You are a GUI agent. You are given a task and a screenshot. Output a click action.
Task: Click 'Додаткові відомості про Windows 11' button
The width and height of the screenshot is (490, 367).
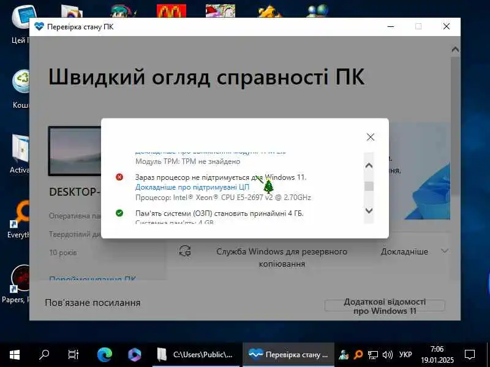point(385,306)
